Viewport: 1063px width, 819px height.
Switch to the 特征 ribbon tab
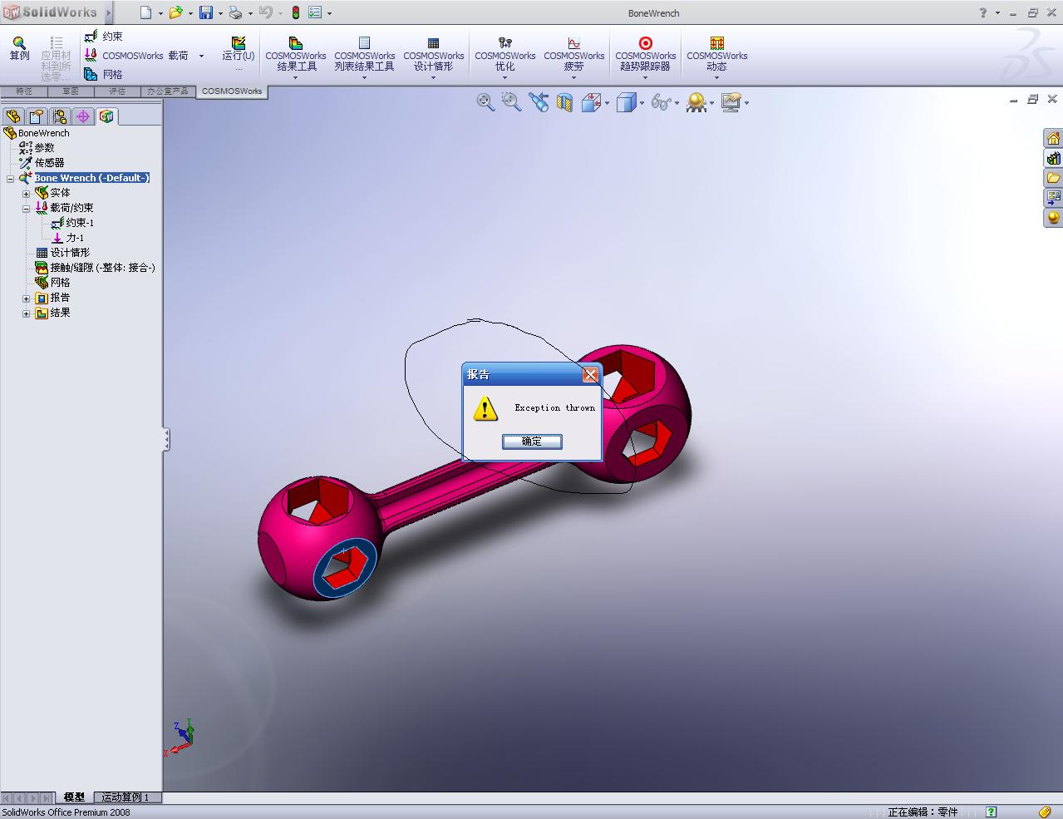pyautogui.click(x=24, y=91)
